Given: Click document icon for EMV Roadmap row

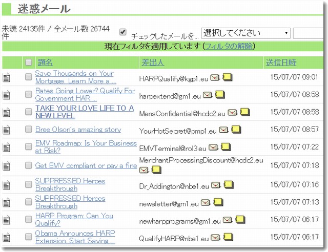Looking at the screenshot, I should pyautogui.click(x=6, y=147).
